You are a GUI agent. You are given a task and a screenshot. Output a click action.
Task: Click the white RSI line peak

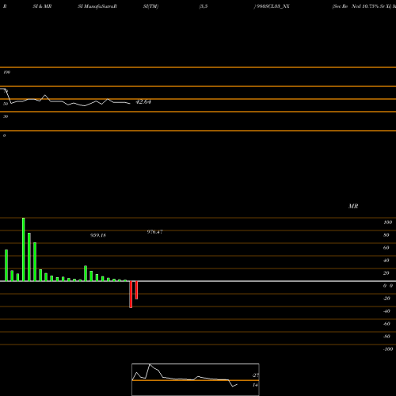tap(45, 95)
